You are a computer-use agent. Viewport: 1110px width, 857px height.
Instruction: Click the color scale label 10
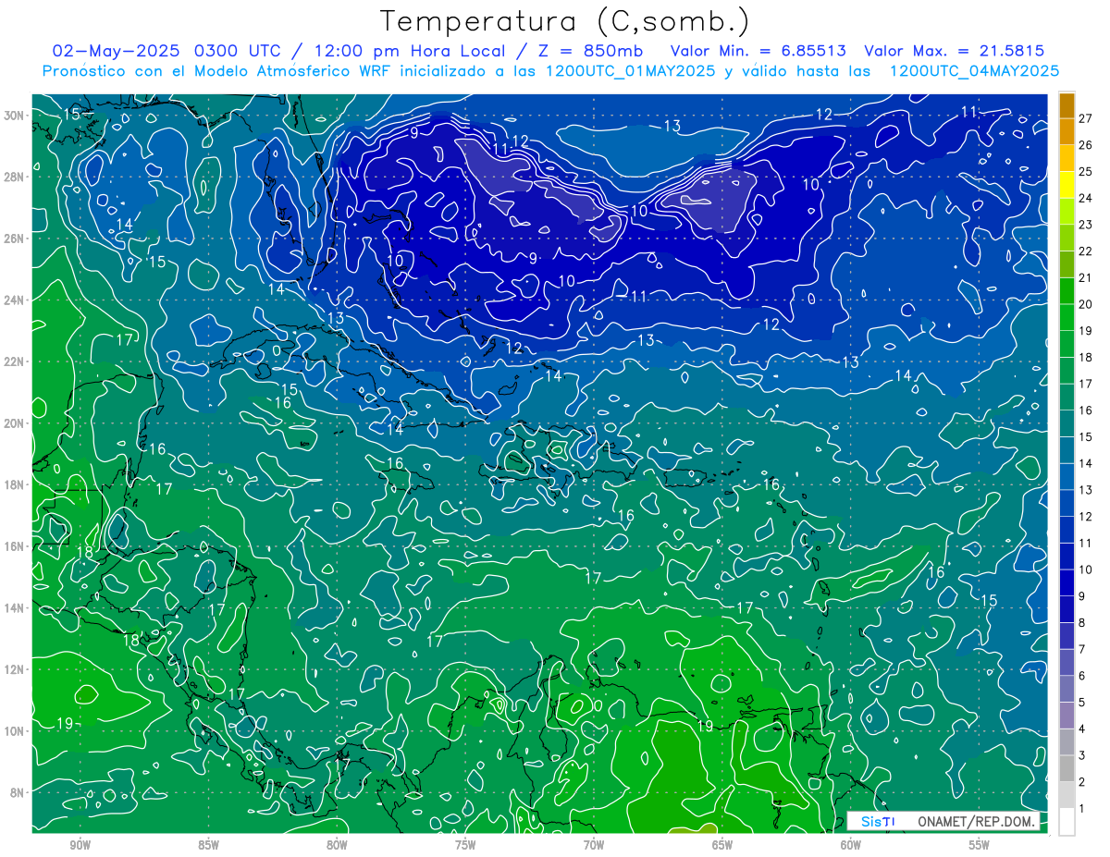click(1086, 569)
